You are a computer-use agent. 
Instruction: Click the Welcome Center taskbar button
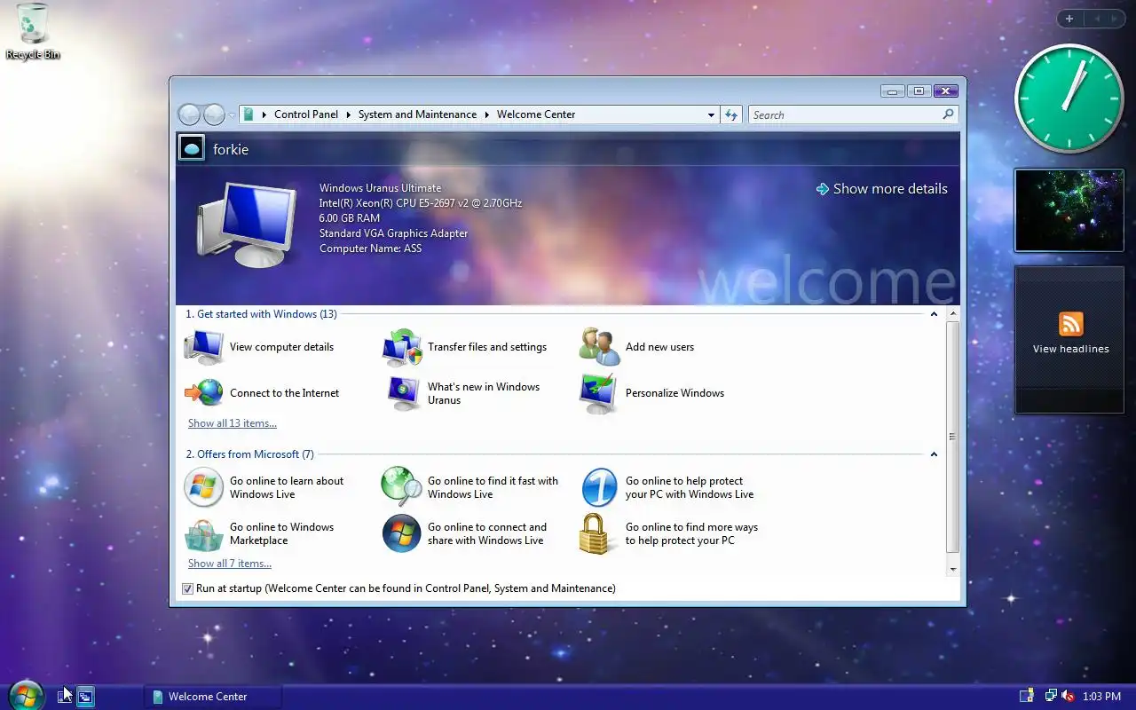coord(213,697)
